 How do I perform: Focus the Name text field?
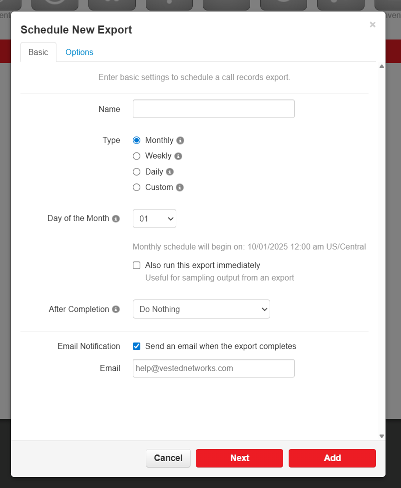tap(213, 109)
